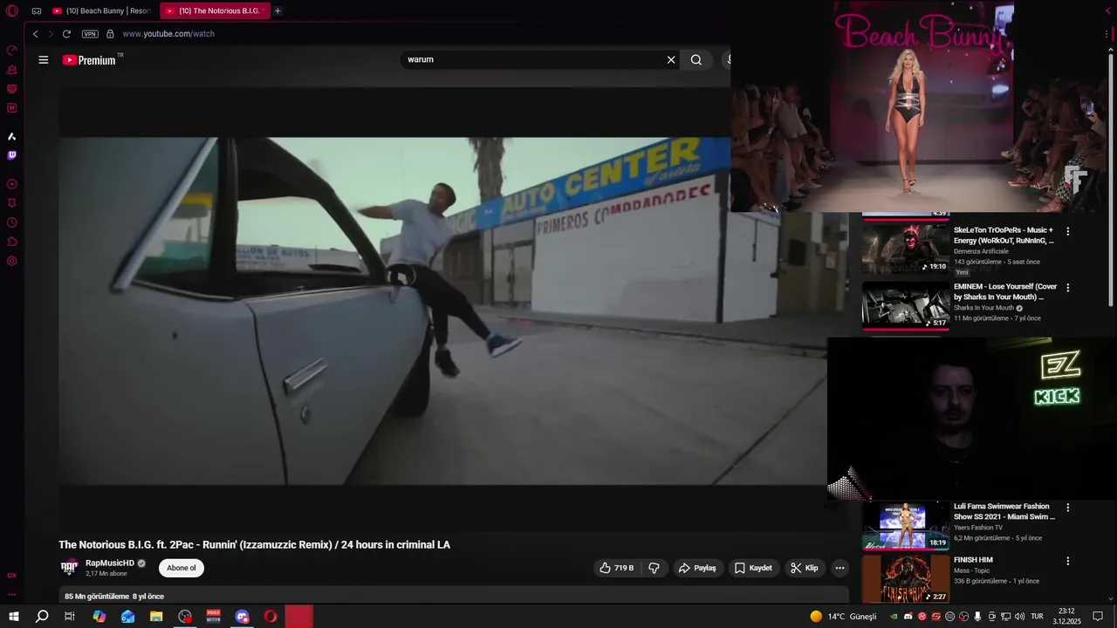The height and width of the screenshot is (628, 1117).
Task: Open options menu for SkeLeTon TrOoPeRs video
Action: click(x=1067, y=231)
